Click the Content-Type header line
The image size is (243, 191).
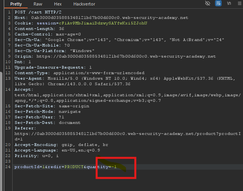(x=80, y=73)
